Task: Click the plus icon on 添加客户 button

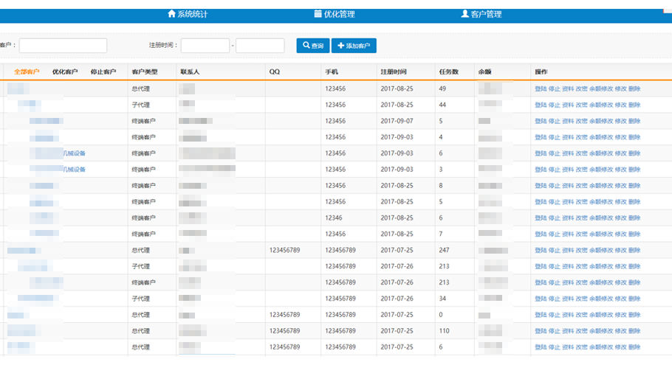Action: click(340, 46)
